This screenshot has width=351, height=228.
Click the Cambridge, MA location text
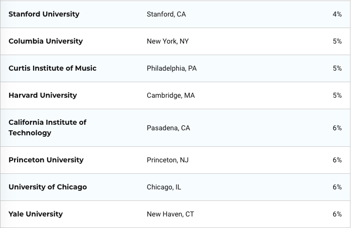click(171, 96)
